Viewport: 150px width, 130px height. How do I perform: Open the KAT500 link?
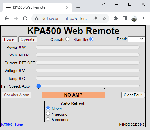click(x=7, y=125)
